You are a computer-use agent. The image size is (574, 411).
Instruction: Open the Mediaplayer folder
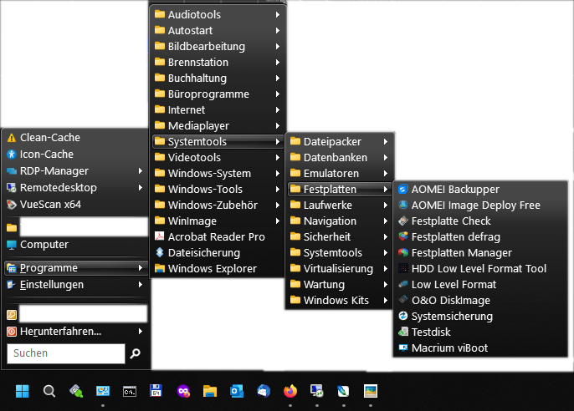(x=218, y=125)
